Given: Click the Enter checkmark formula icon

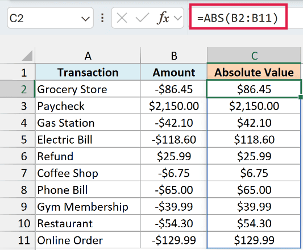Looking at the screenshot, I should (142, 18).
